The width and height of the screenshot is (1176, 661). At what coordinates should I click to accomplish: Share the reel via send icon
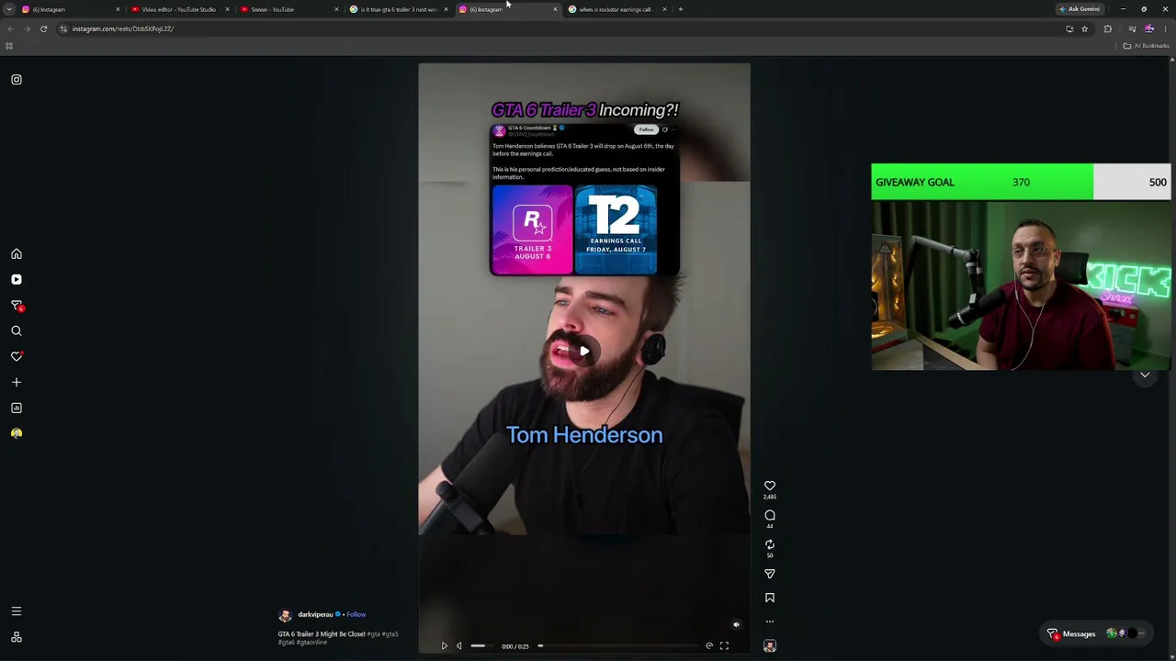(770, 574)
